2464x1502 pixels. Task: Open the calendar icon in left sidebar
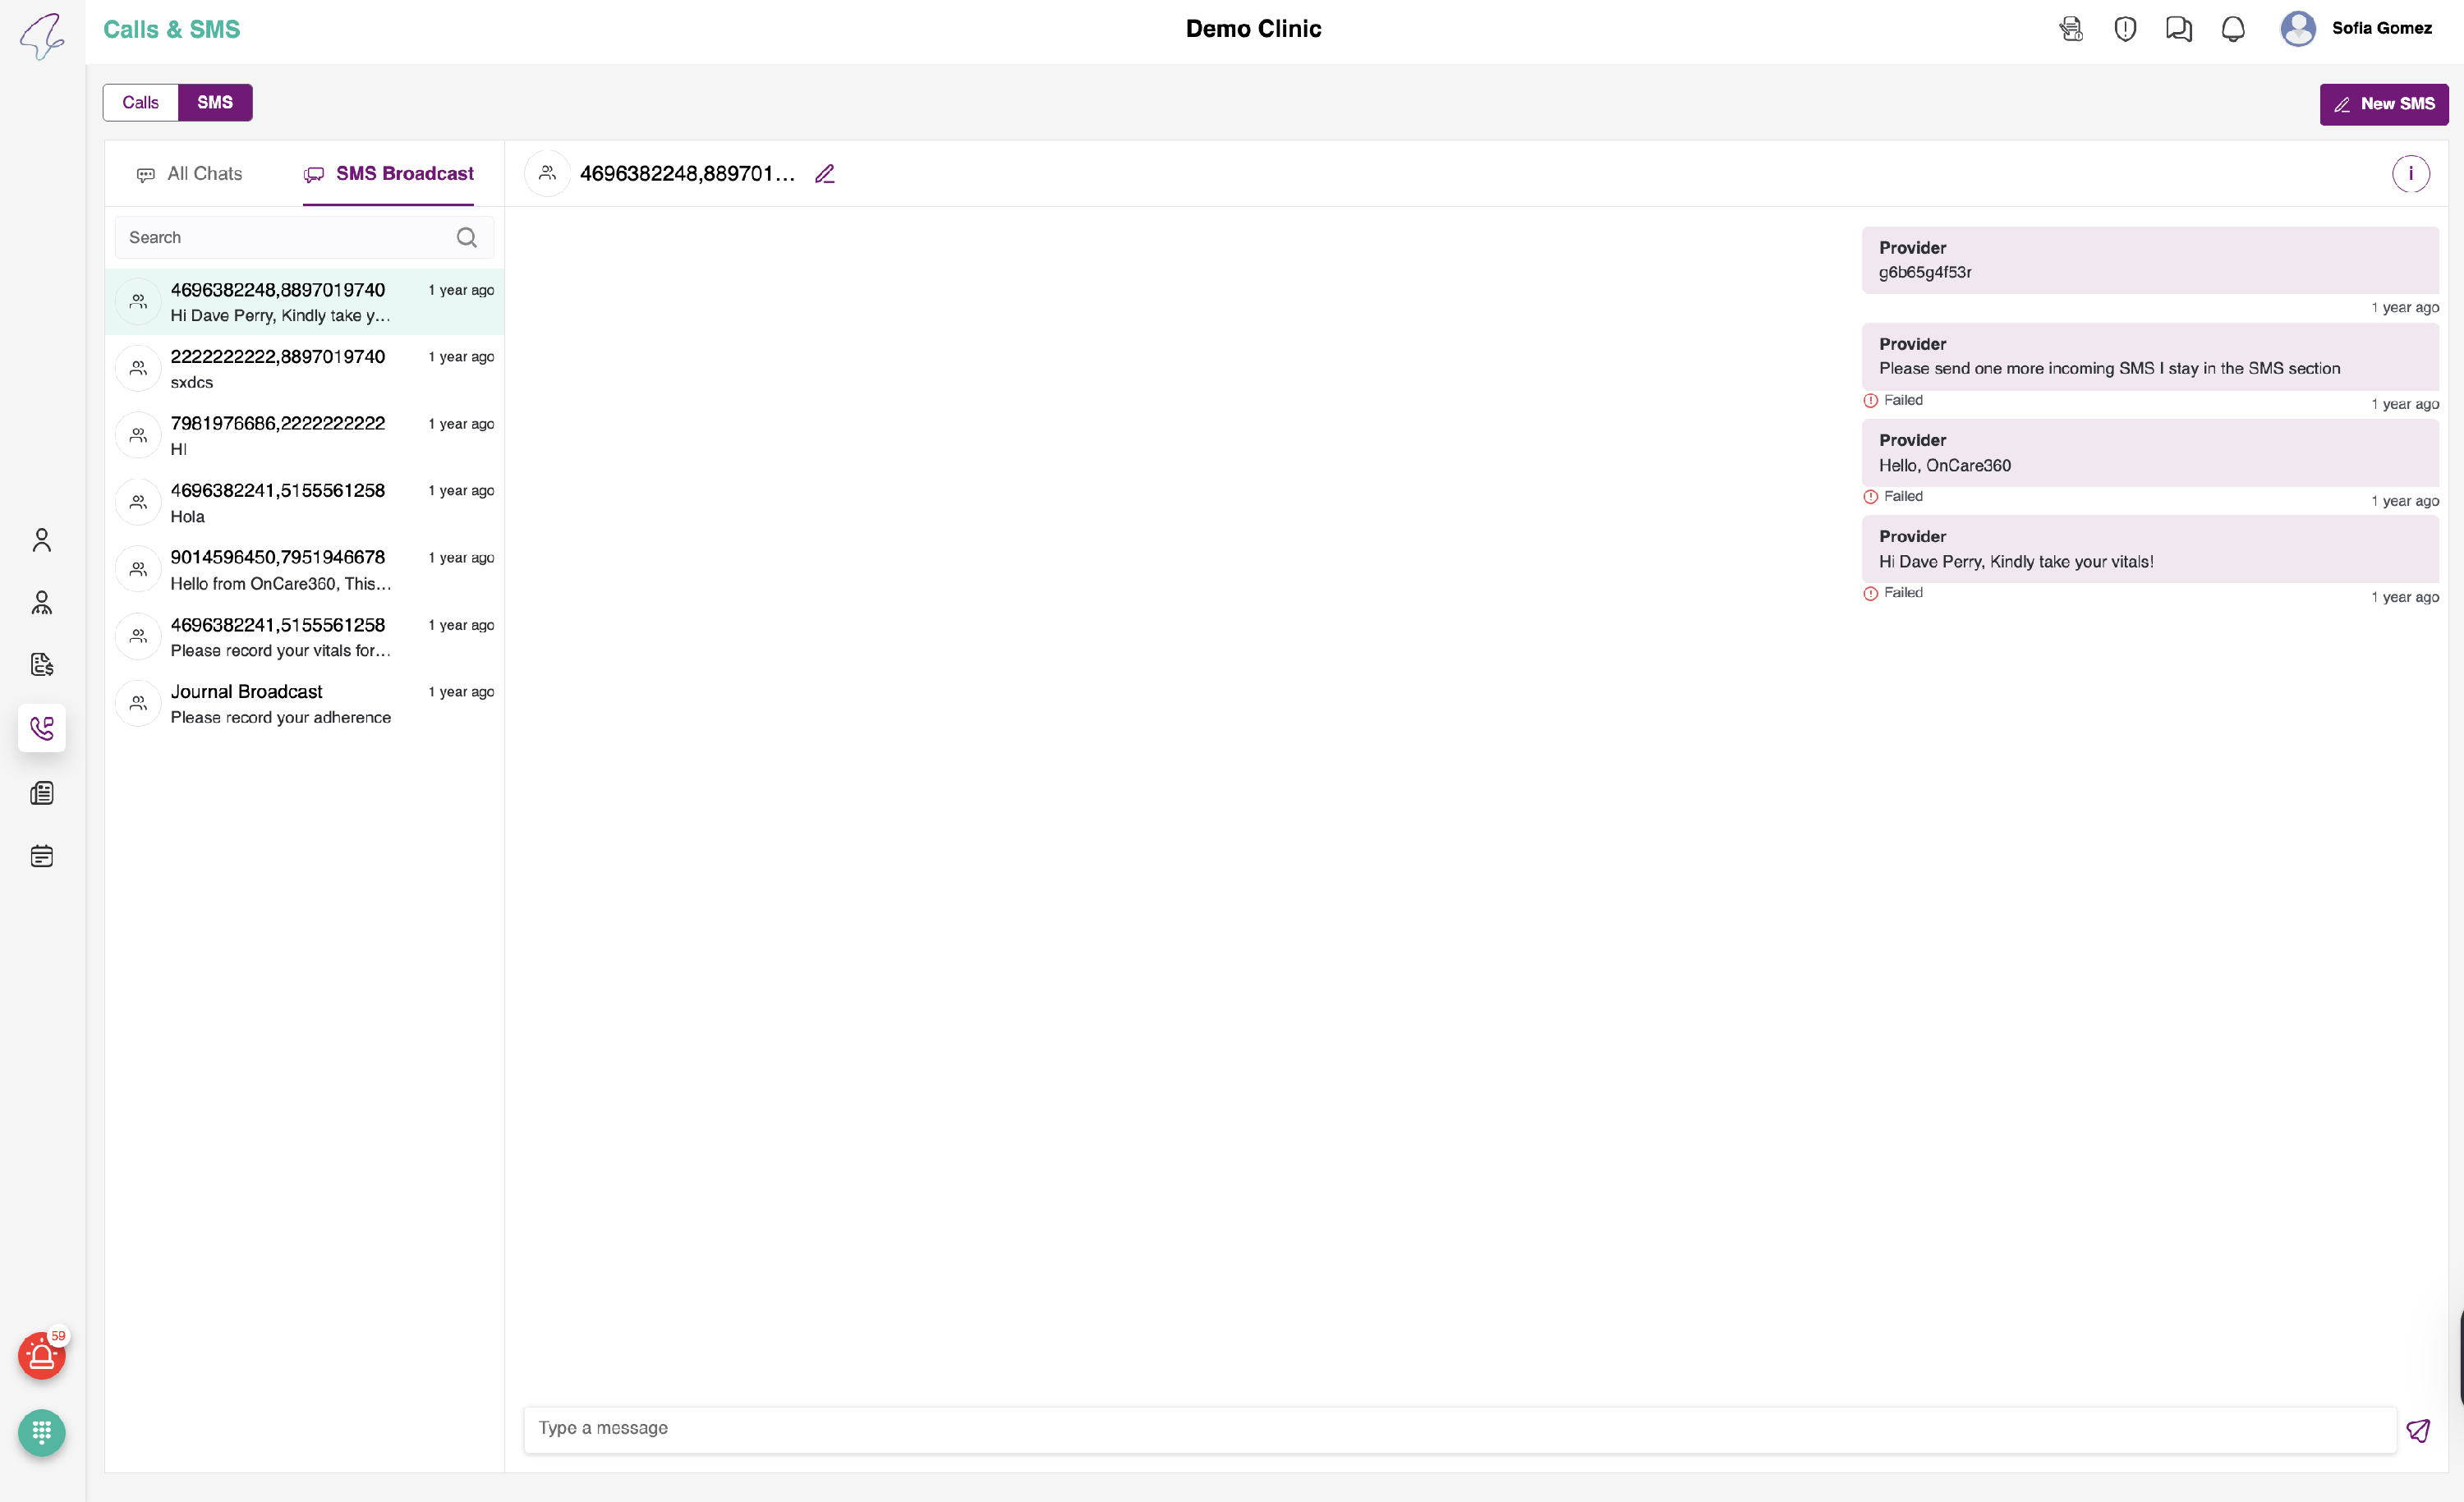pyautogui.click(x=41, y=856)
